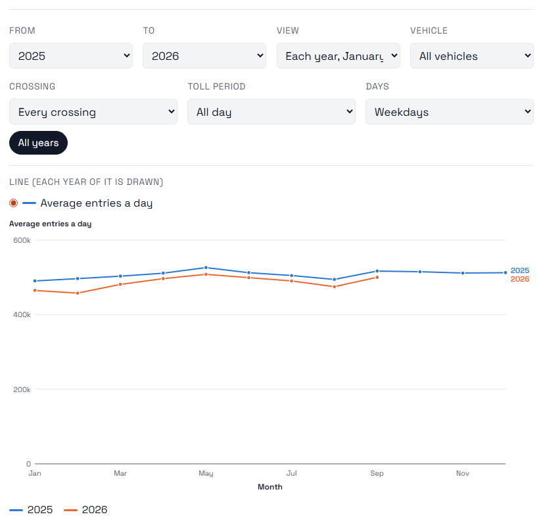
Task: Click the All years button
Action: 38,143
